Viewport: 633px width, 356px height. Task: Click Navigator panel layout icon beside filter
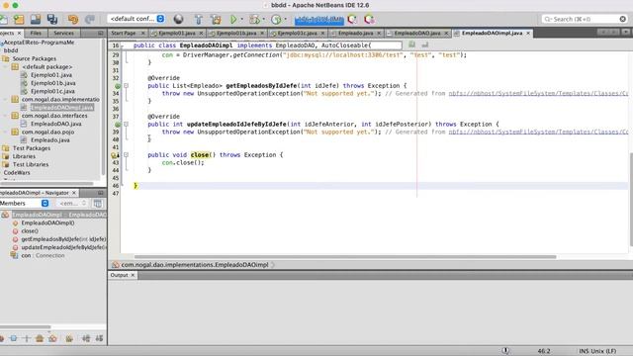tap(98, 204)
